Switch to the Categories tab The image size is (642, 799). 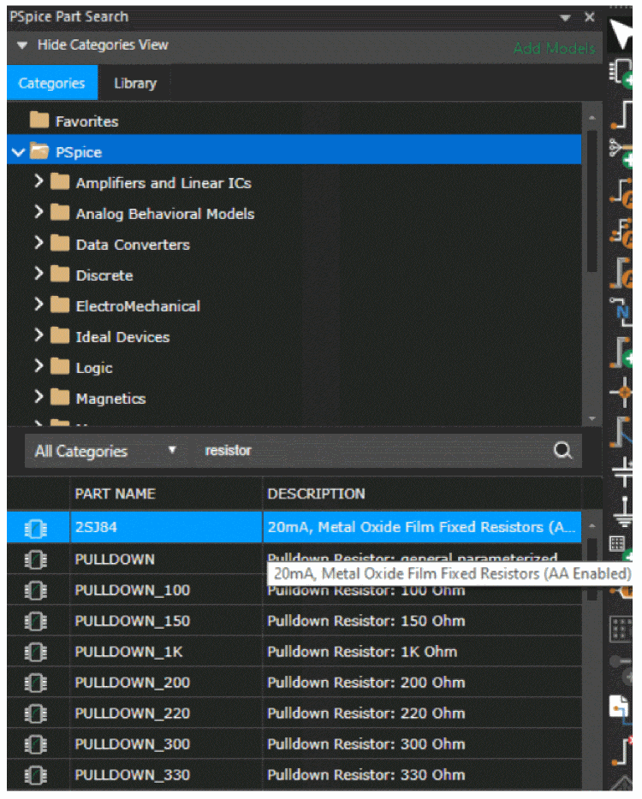(52, 82)
